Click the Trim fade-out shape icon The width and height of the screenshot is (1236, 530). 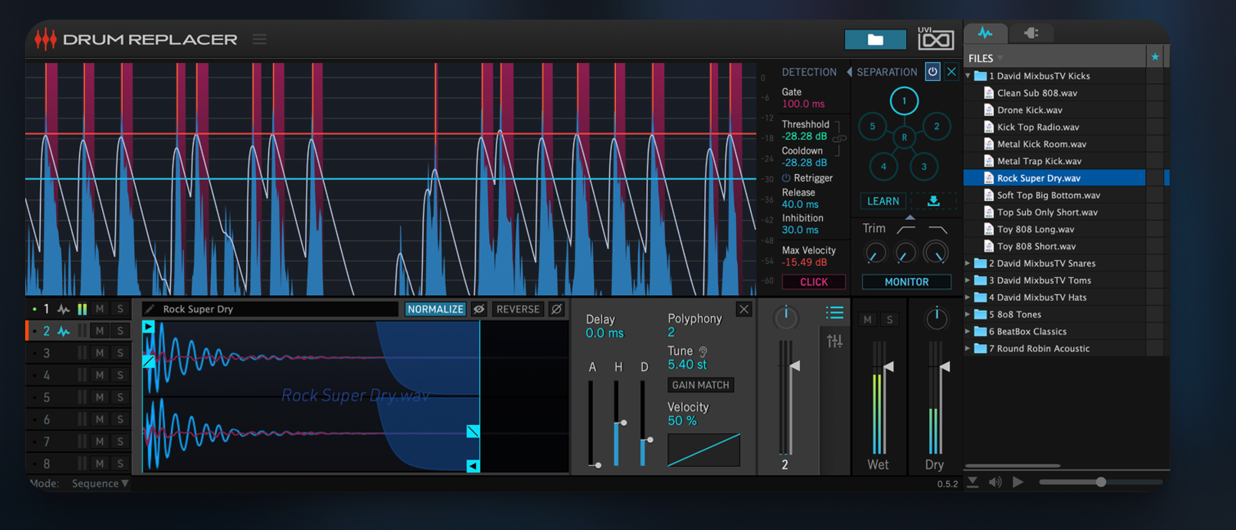pyautogui.click(x=938, y=230)
